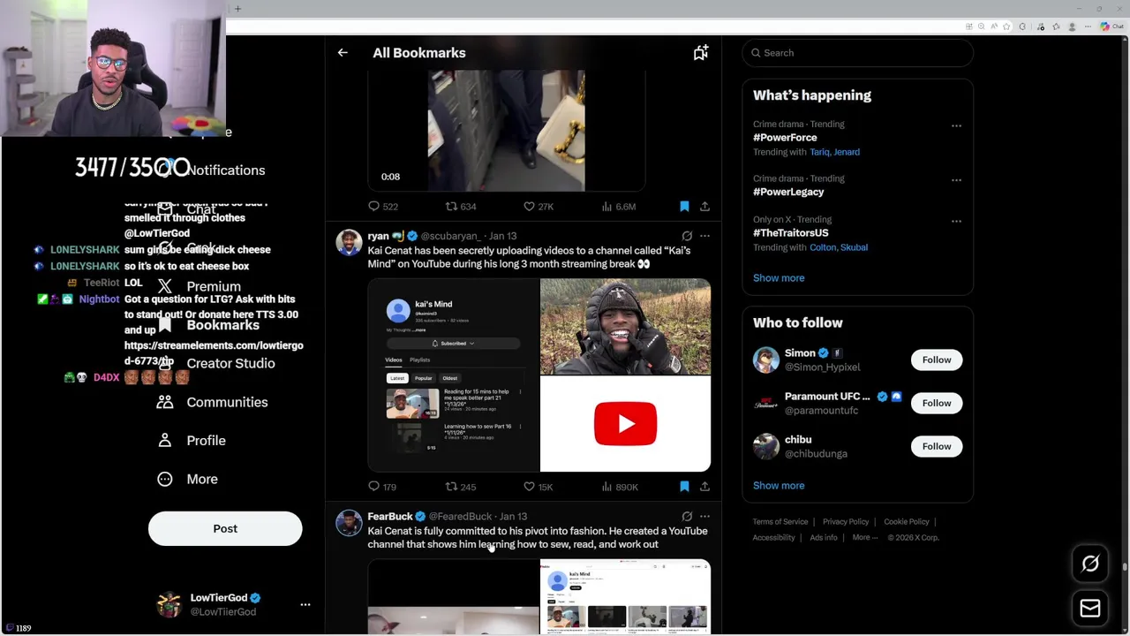Open Ads info footer link
Viewport: 1130px width, 636px height.
(x=824, y=537)
